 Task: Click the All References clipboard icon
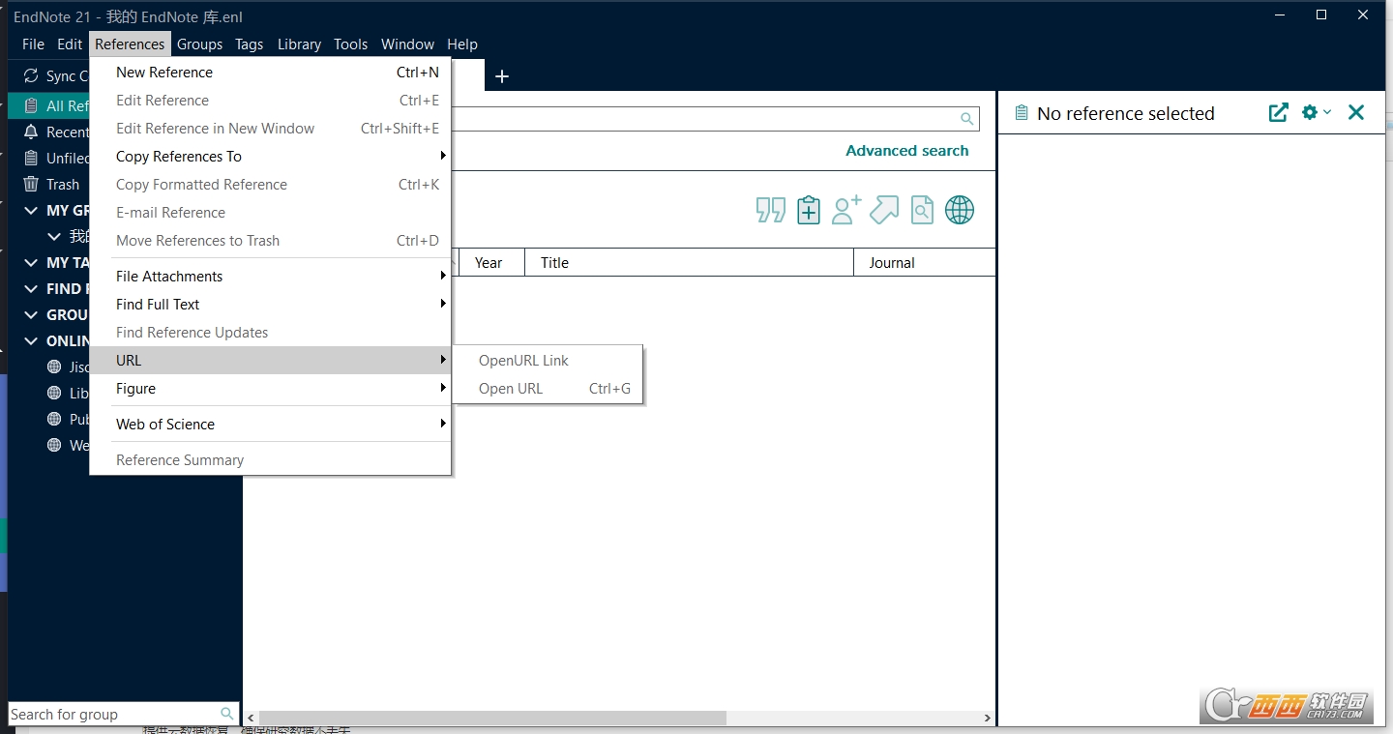[31, 106]
